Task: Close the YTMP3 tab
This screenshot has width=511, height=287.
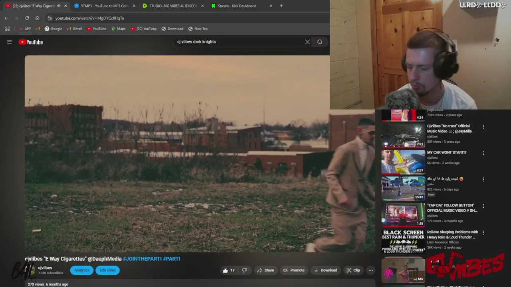Action: 134,6
